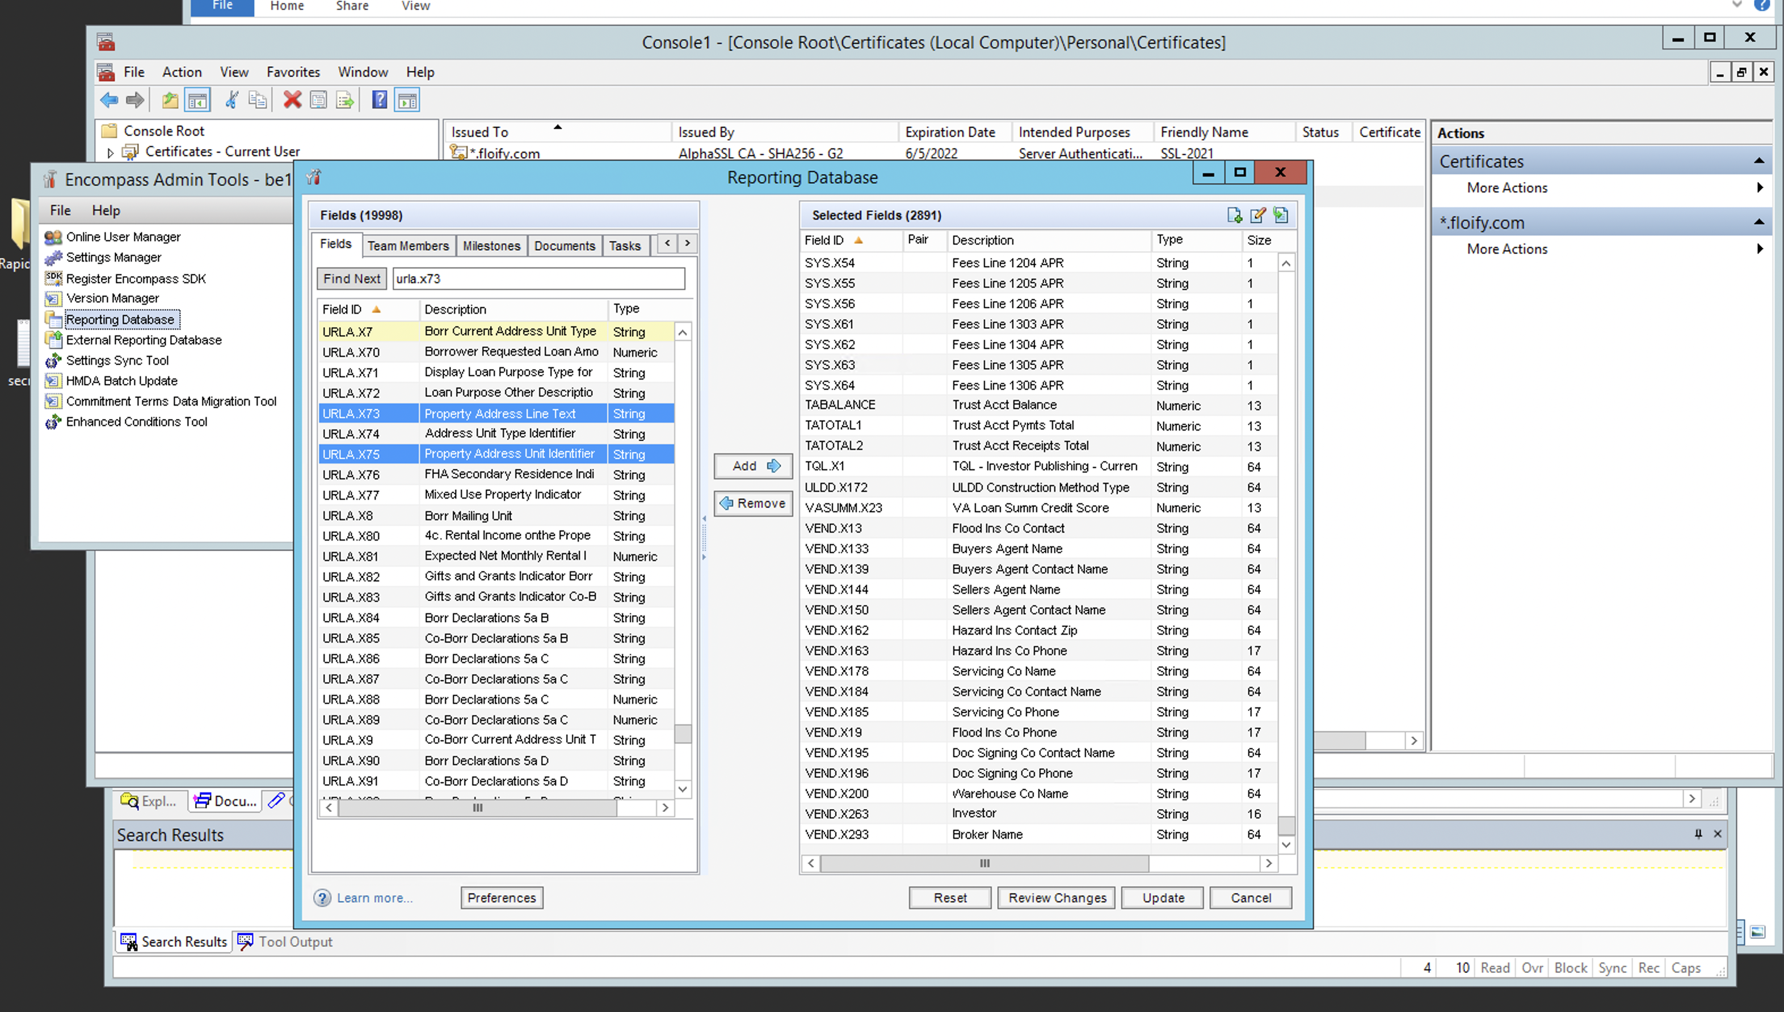Open the Action menu in Console1
1784x1012 pixels.
182,72
